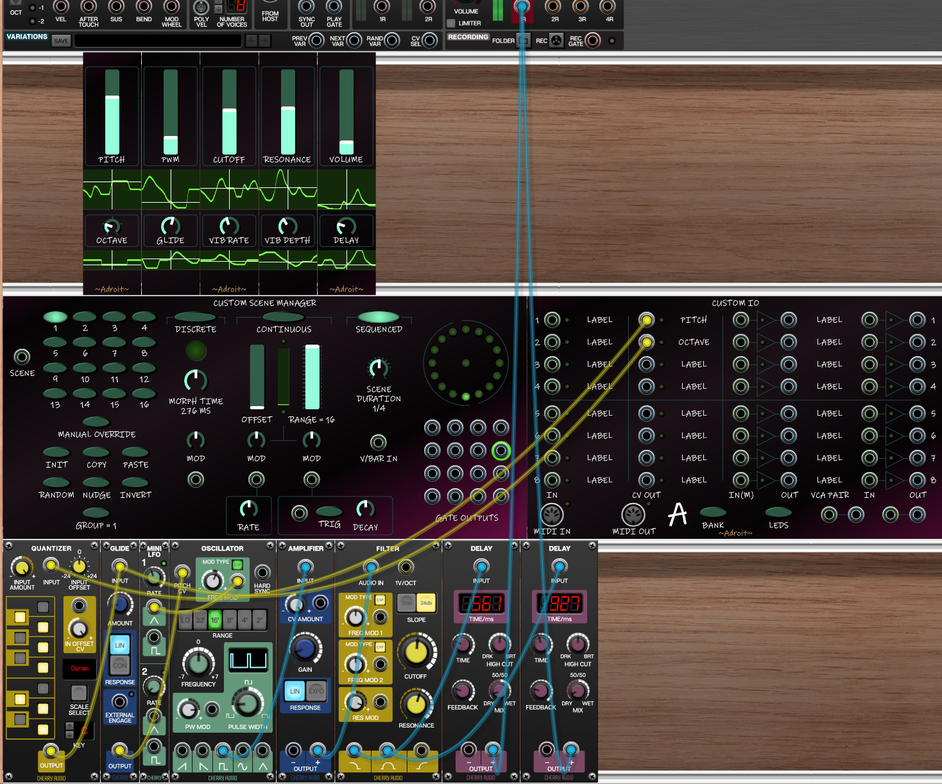Raise Quantizer KEY with up arrow
The height and width of the screenshot is (784, 942).
(69, 727)
